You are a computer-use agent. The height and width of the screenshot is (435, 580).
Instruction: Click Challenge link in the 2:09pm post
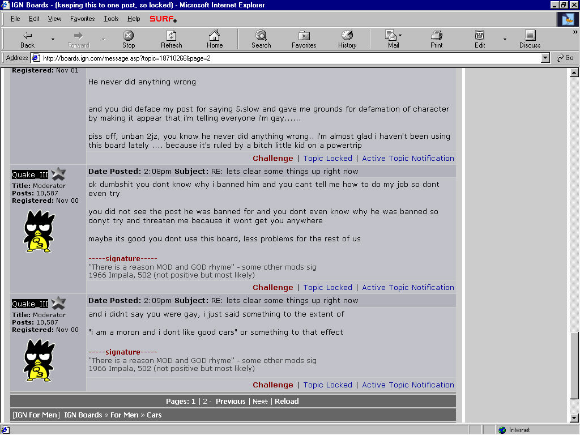[272, 385]
